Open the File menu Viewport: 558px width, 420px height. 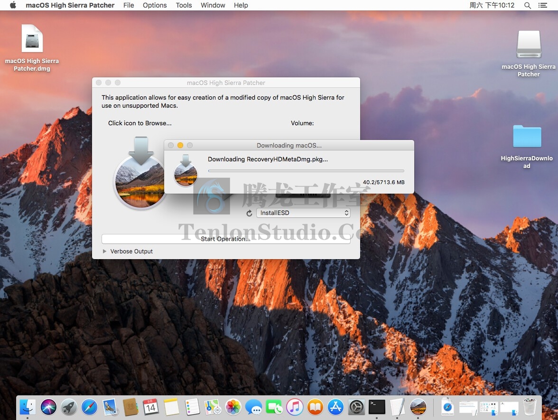pos(129,5)
